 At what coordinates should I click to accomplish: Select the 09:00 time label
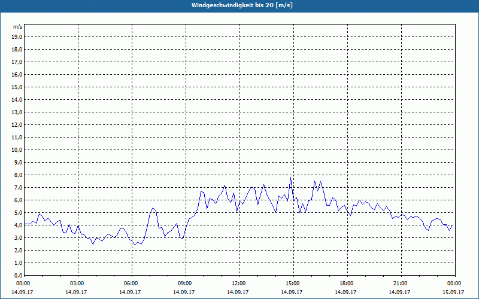(185, 283)
